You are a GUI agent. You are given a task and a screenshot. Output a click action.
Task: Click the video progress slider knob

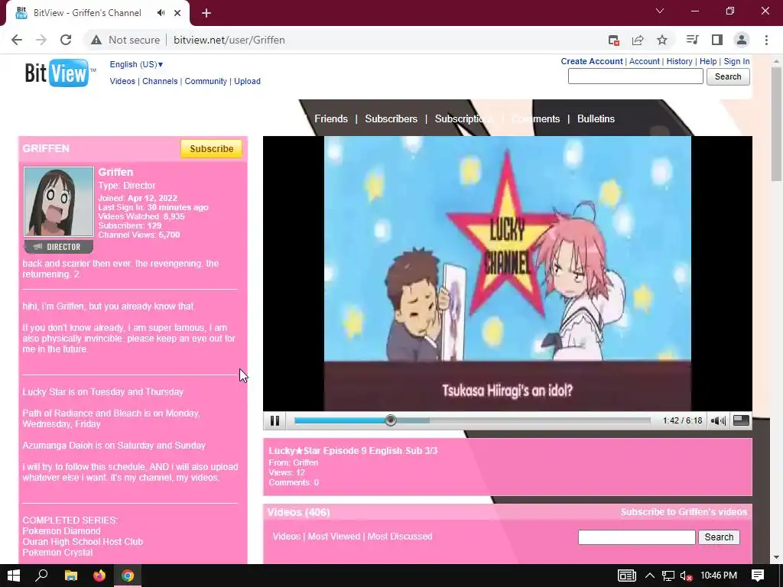click(x=391, y=420)
